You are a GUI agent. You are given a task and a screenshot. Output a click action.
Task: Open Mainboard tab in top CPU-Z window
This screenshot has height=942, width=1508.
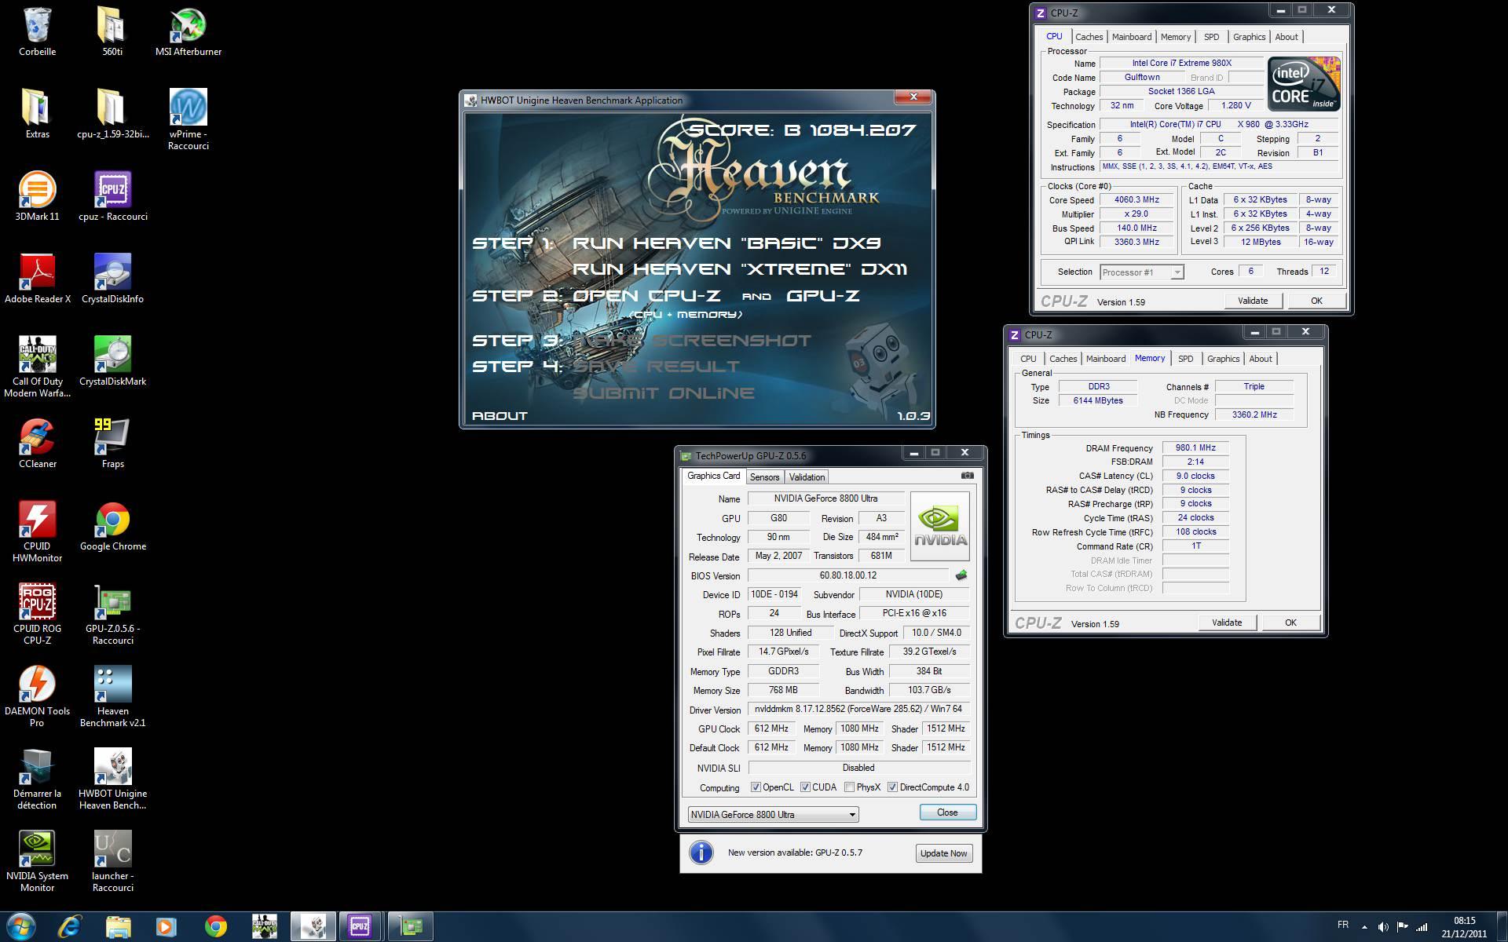pos(1132,37)
